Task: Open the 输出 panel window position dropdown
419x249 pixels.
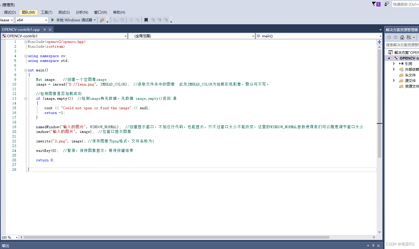Action: tap(368, 245)
